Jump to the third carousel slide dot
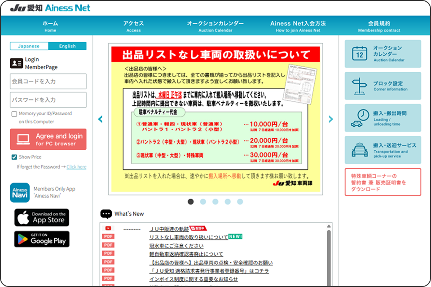The height and width of the screenshot is (287, 431). point(215,202)
